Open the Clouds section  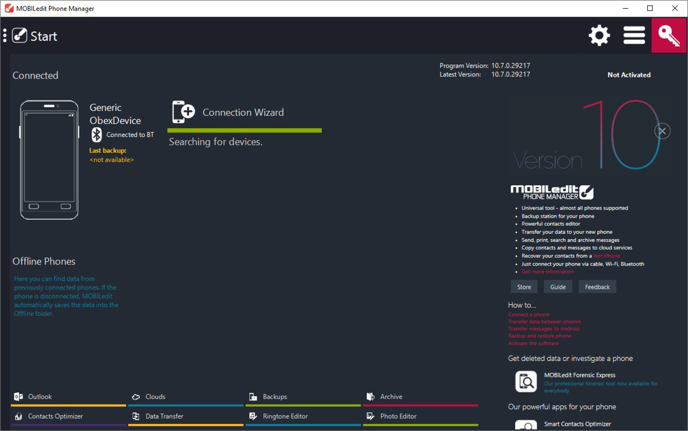point(185,398)
